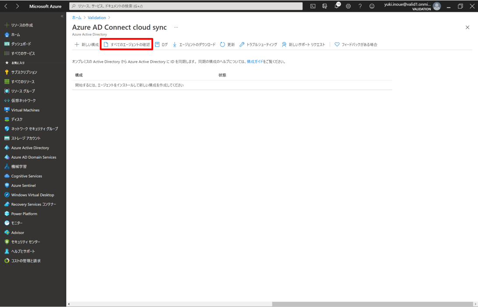Screen dimensions: 478x307
Task: Open feedback smiley icon in top bar
Action: (x=372, y=6)
